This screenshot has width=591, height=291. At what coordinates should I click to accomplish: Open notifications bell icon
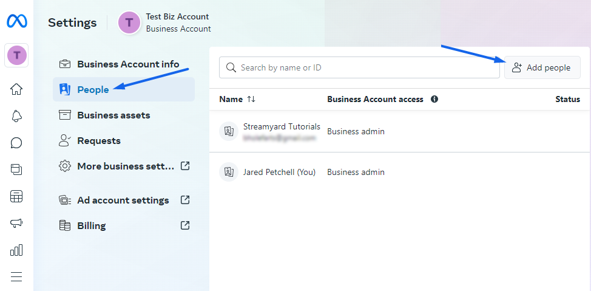coord(16,116)
